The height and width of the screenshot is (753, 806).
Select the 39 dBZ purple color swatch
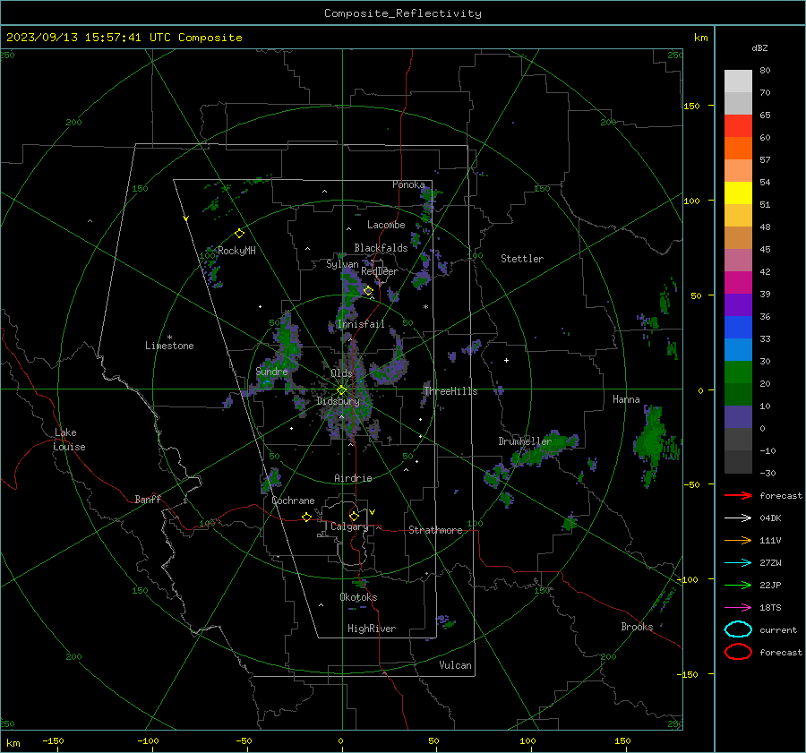tap(738, 304)
